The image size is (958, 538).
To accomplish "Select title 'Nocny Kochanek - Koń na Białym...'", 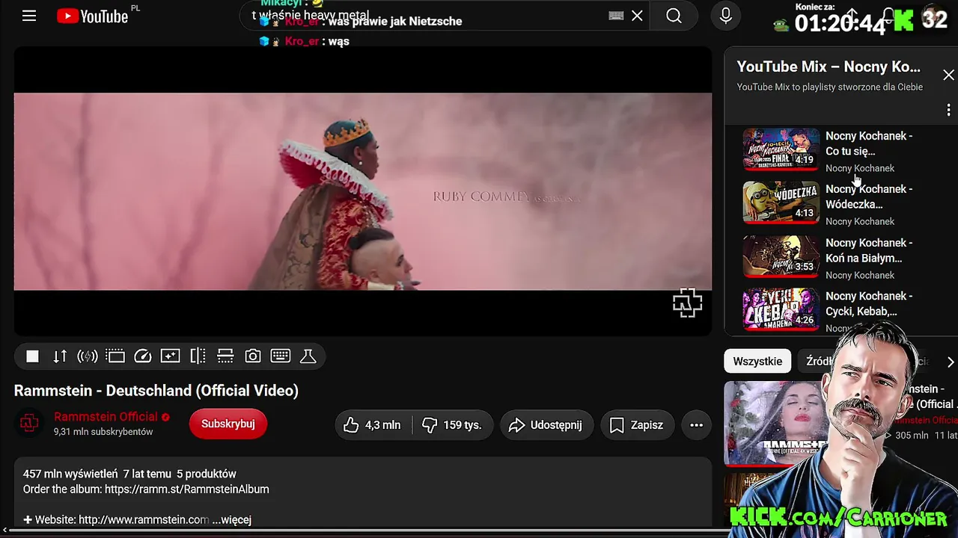I will [869, 250].
